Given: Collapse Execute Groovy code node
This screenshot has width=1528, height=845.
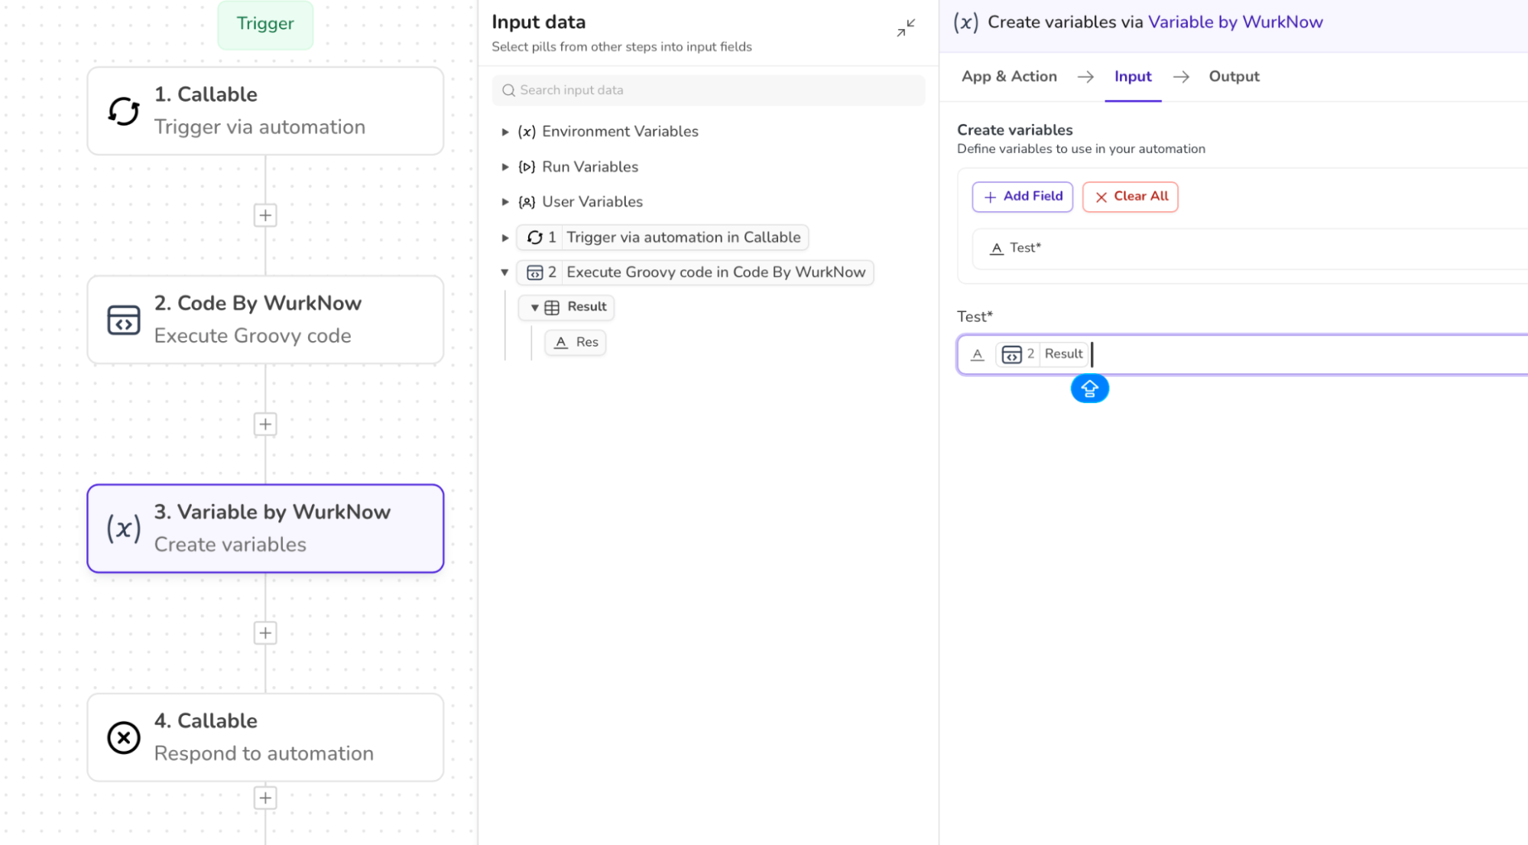Looking at the screenshot, I should coord(504,272).
